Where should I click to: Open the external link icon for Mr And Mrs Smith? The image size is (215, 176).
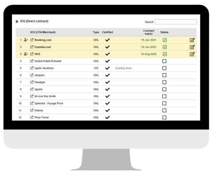click(31, 96)
